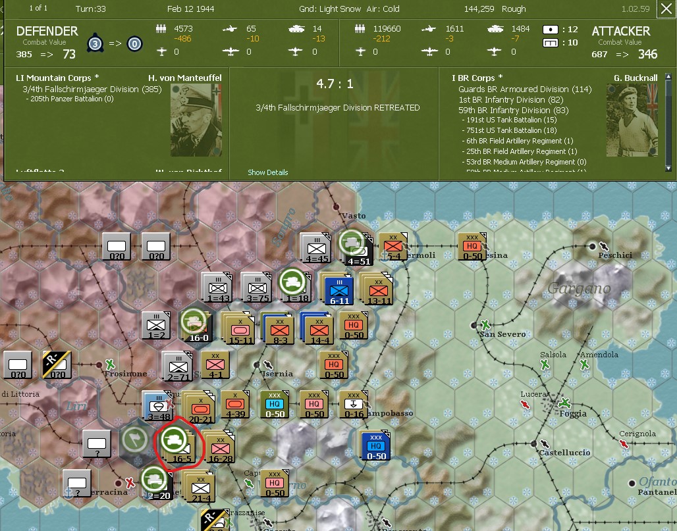
Task: Select the 0-16 counter near Campobasso
Action: [354, 405]
